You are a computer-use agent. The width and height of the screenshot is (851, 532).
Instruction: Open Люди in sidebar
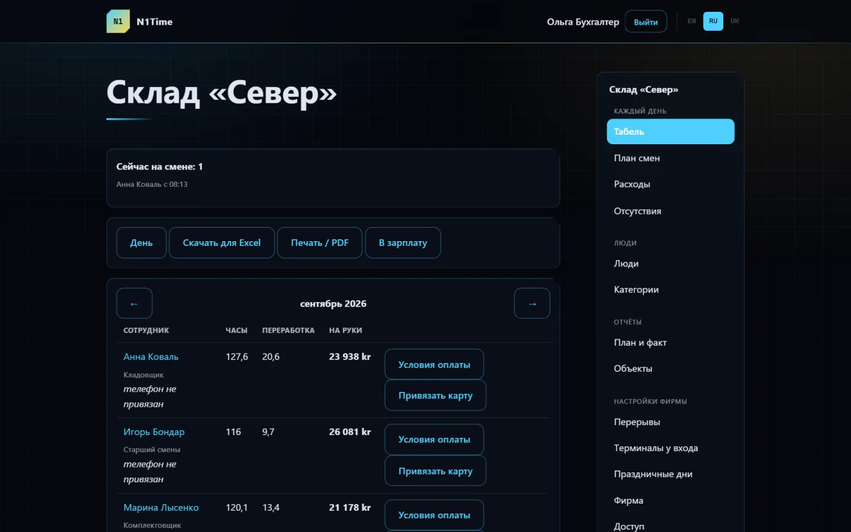[x=671, y=264]
